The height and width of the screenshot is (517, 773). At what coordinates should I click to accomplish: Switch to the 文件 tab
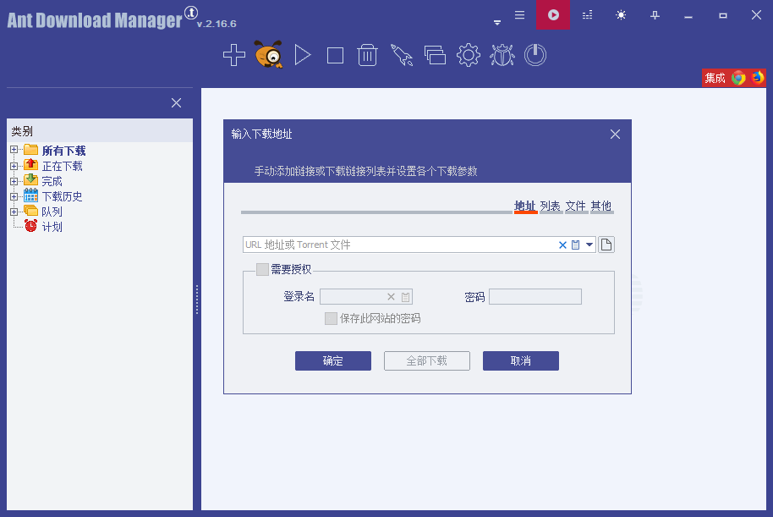pyautogui.click(x=576, y=206)
